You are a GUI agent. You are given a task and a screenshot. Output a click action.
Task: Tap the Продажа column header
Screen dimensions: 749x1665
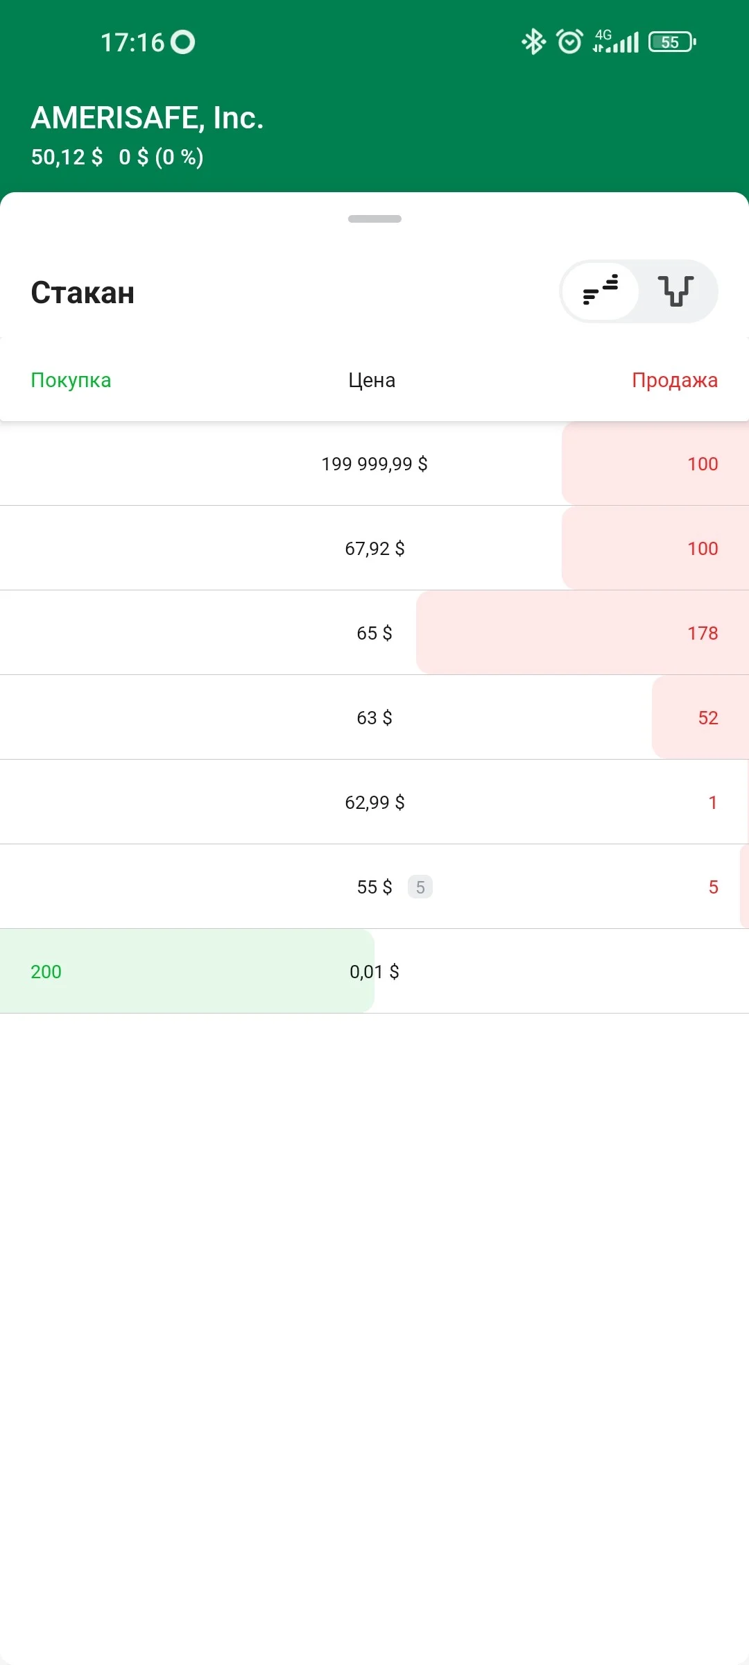click(675, 380)
